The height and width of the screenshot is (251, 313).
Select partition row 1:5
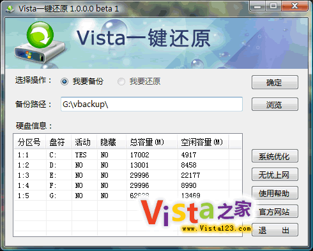coord(128,196)
